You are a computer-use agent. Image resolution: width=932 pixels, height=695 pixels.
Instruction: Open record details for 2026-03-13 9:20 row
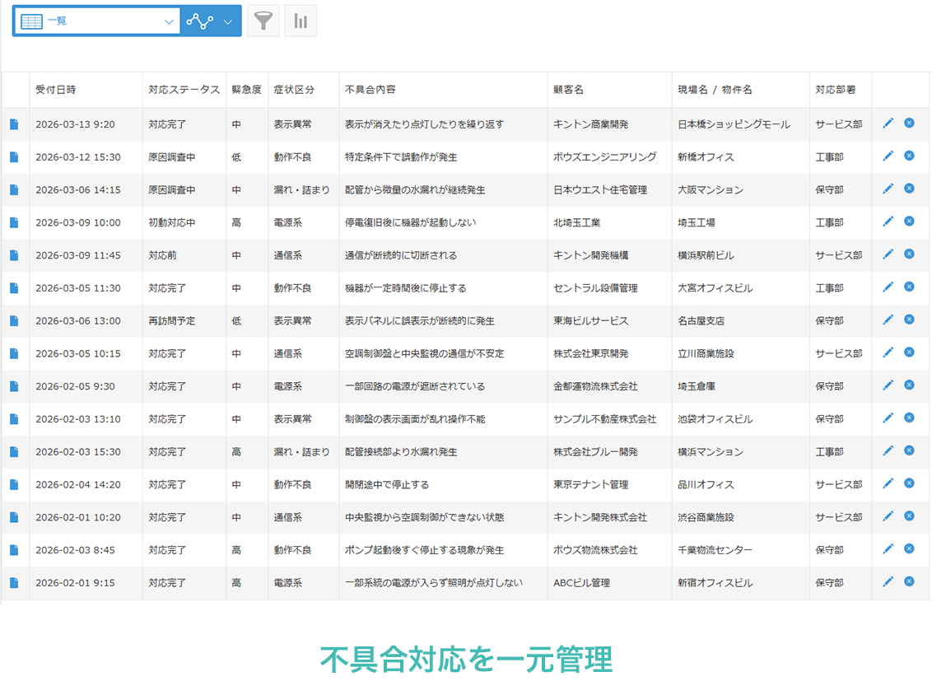tap(14, 124)
